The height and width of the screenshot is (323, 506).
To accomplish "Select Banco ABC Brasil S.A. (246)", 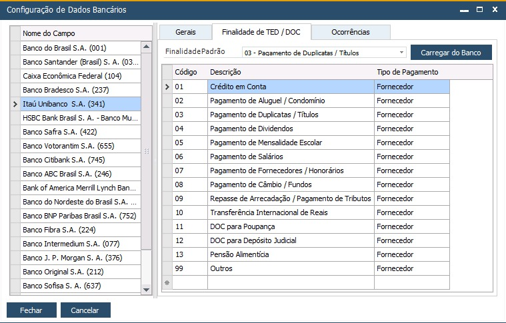I will point(81,174).
